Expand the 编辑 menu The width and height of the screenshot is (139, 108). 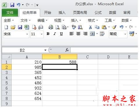coord(42,21)
